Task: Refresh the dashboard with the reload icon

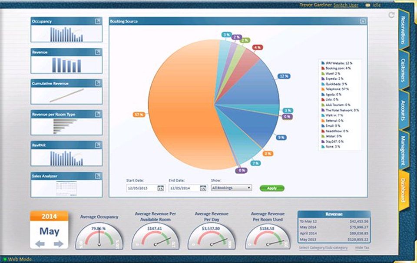Action: (x=391, y=15)
